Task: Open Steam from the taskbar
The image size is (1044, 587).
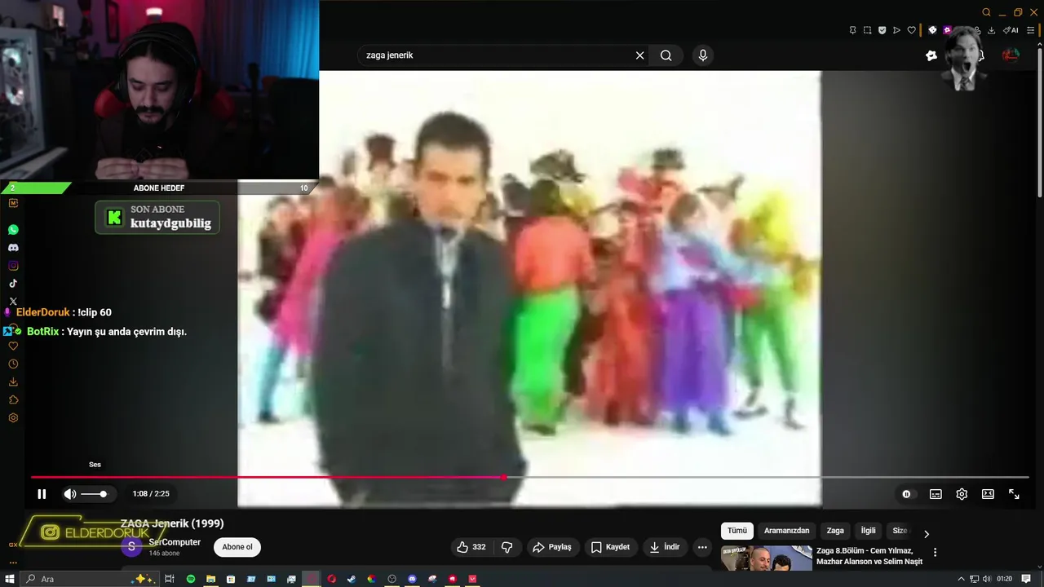Action: tap(352, 579)
